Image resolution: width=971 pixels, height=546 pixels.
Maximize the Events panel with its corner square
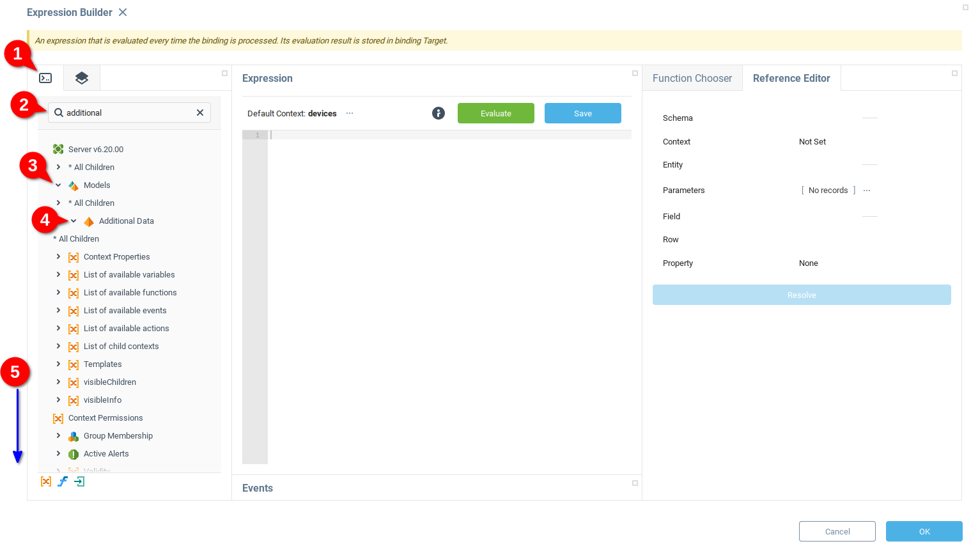click(x=635, y=483)
